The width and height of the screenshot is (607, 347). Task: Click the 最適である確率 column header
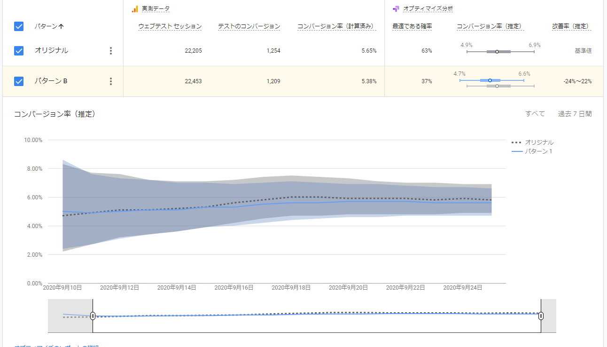[412, 27]
